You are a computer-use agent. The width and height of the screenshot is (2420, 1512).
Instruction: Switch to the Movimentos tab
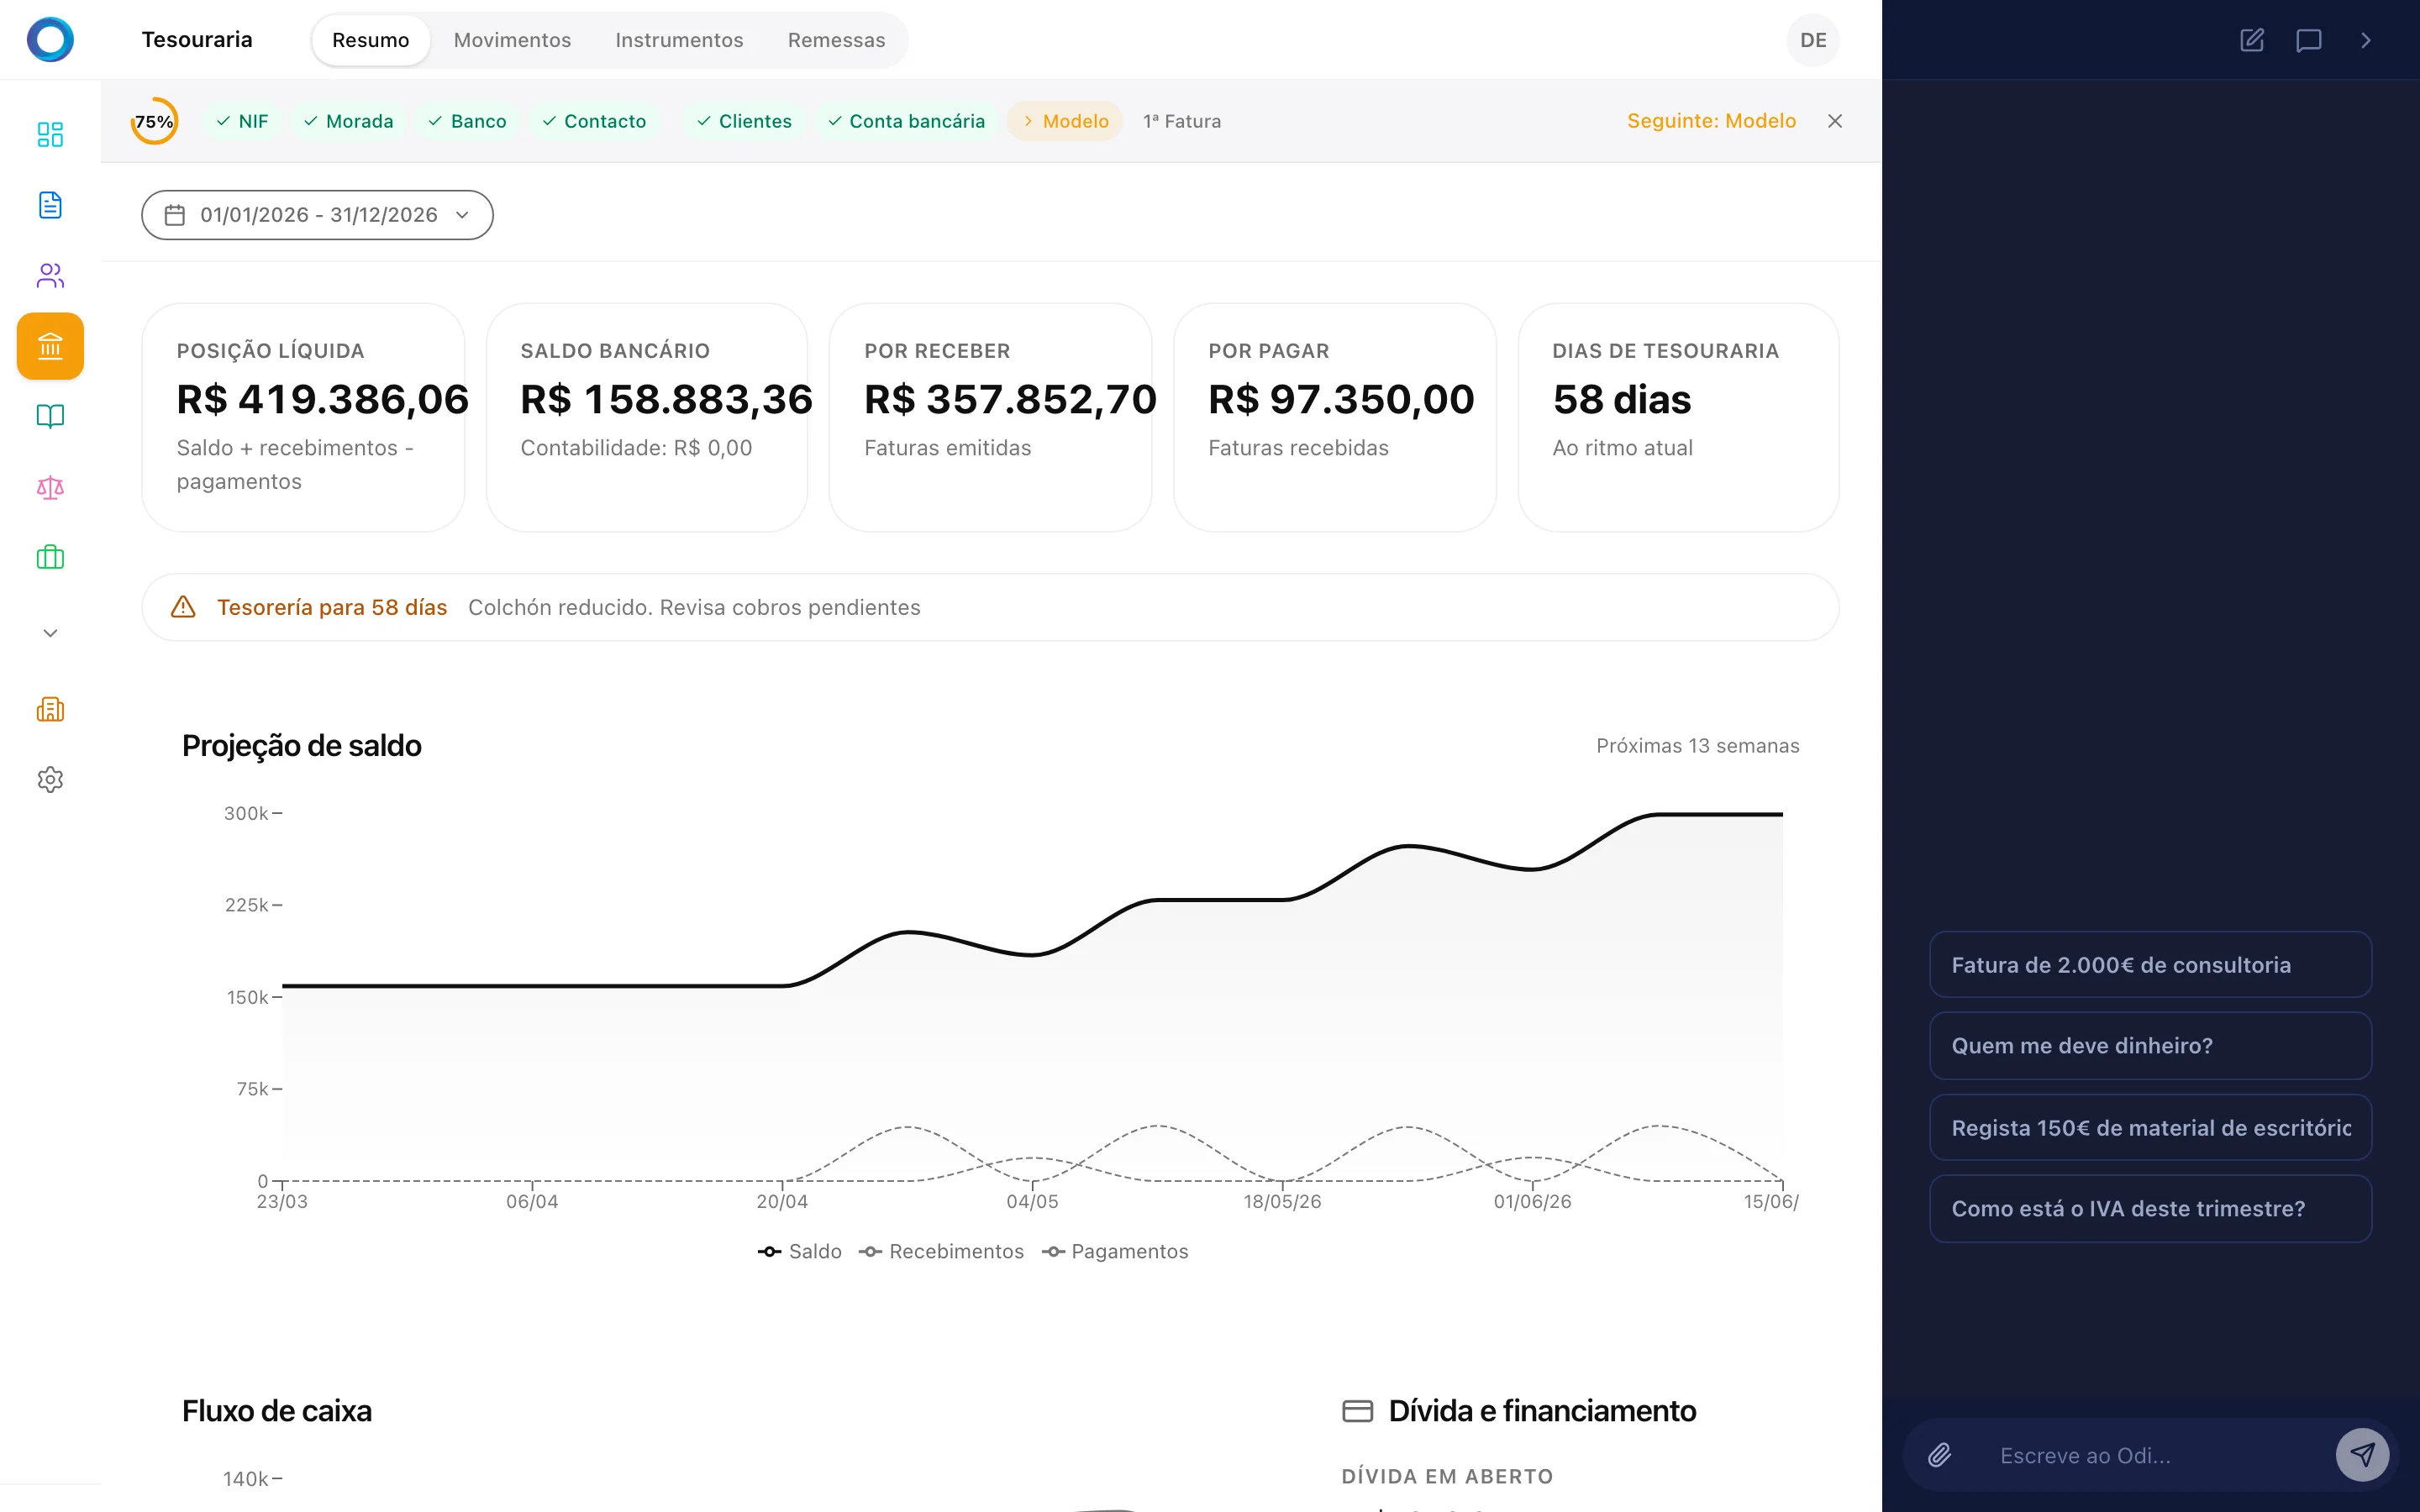pos(512,40)
